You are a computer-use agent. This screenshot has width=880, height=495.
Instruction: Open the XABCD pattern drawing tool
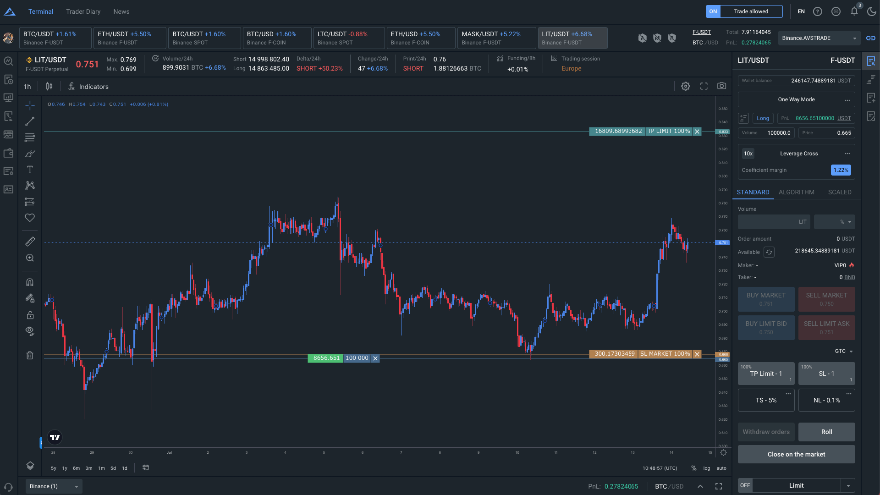coord(29,186)
